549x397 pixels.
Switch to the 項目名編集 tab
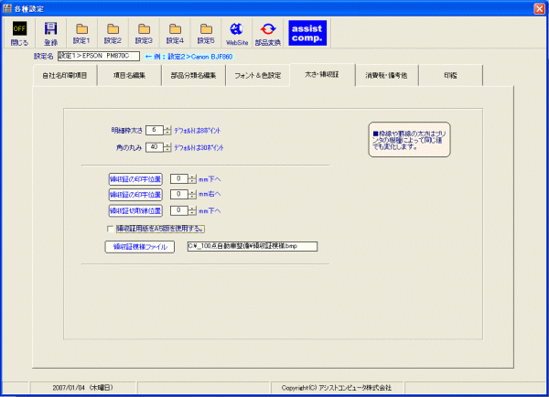pyautogui.click(x=129, y=75)
